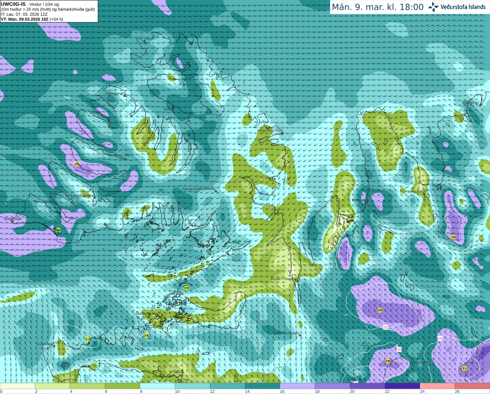Click the Hveravellir place label
Viewport: 490px width, 394px height.
(x=420, y=362)
